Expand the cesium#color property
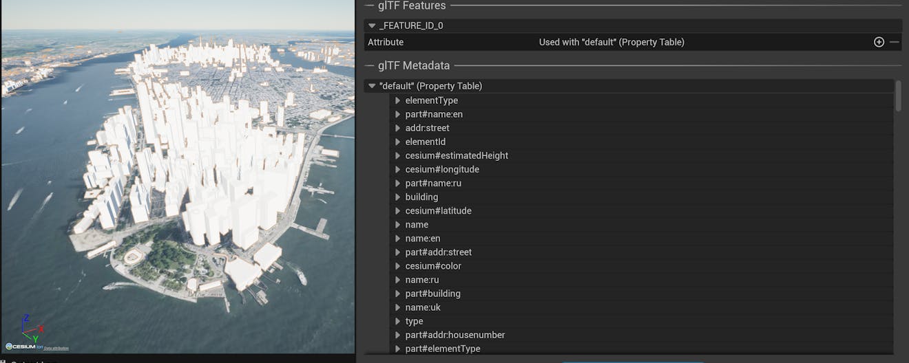909x363 pixels. tap(398, 265)
